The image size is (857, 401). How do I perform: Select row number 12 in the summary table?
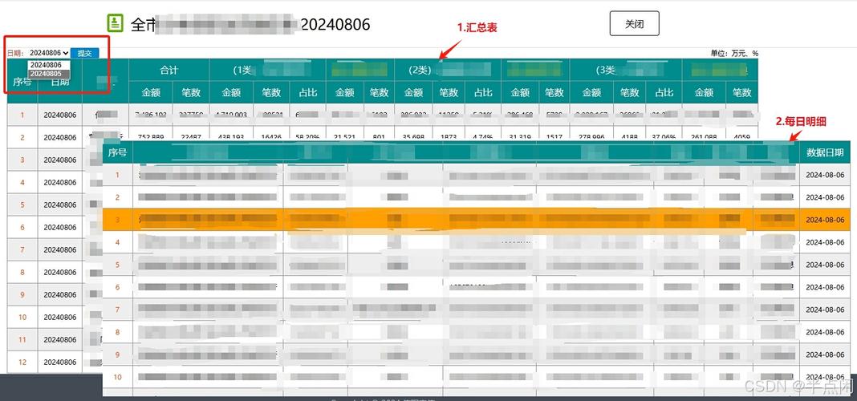click(x=22, y=362)
